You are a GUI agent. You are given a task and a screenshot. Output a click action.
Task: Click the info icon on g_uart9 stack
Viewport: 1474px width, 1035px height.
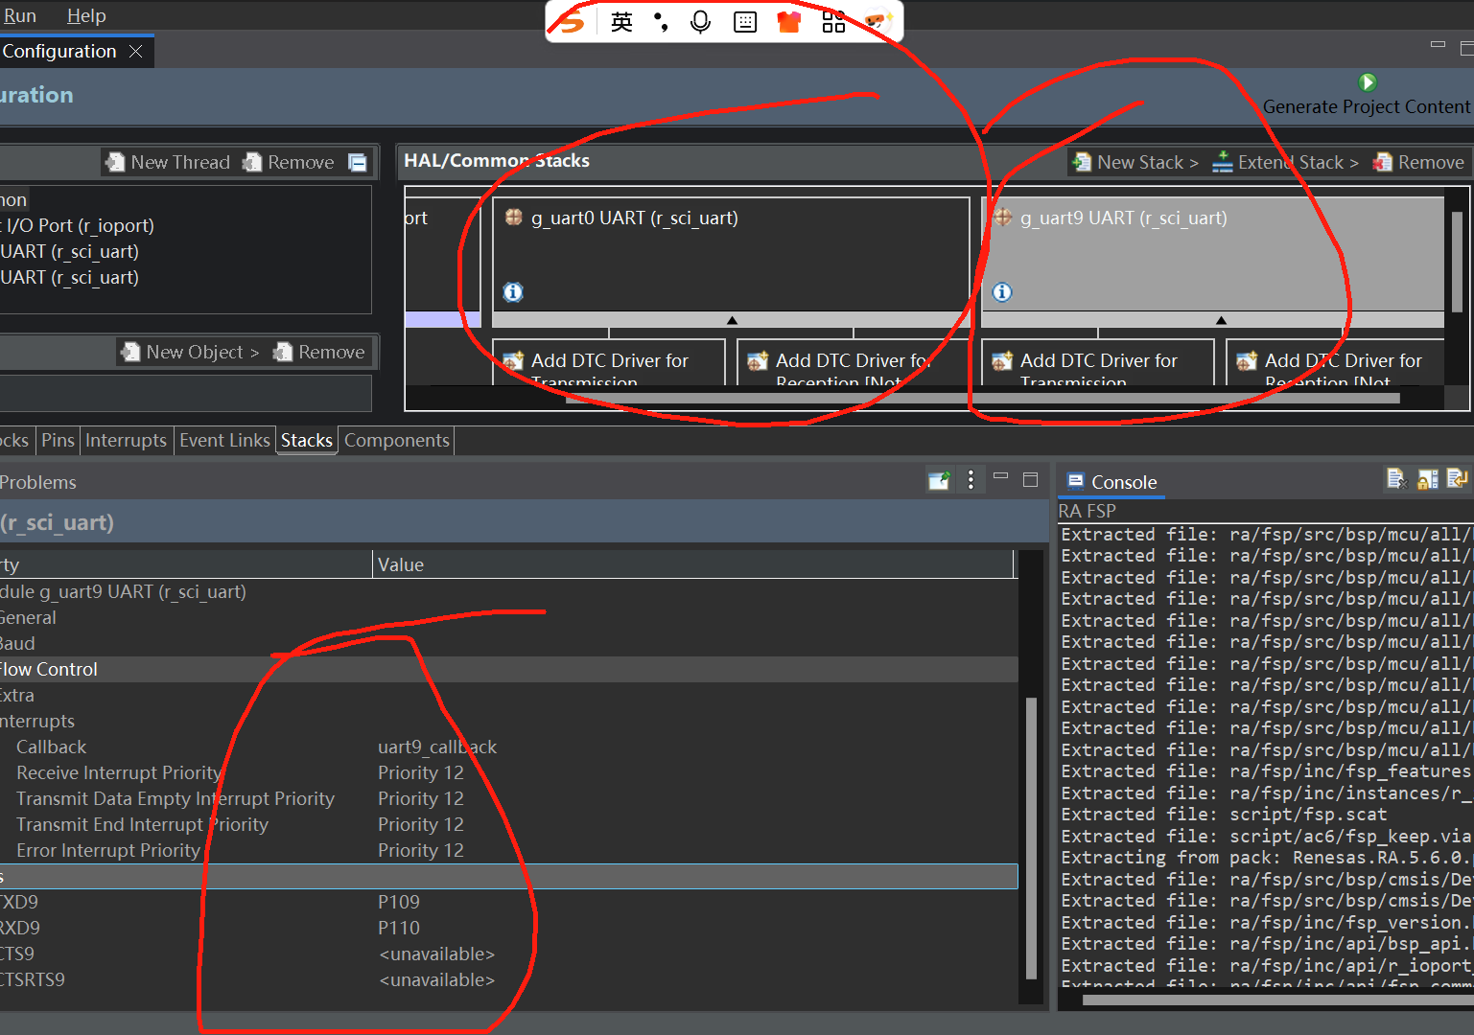tap(1002, 292)
